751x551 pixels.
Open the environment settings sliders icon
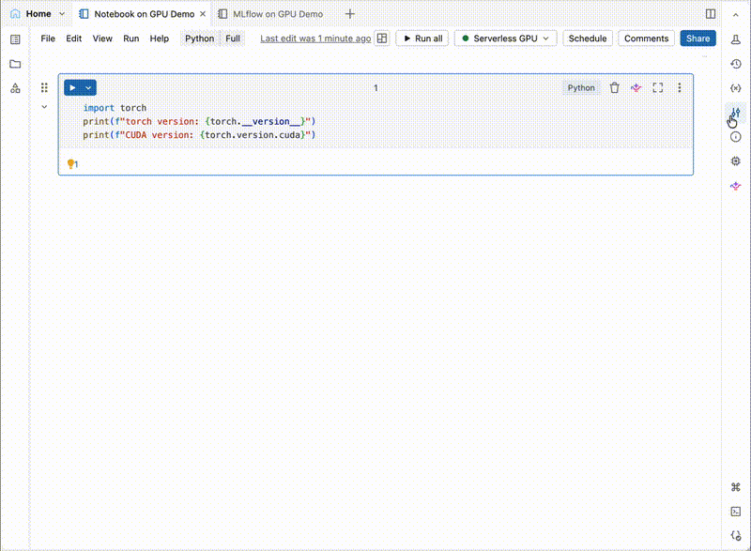point(736,113)
